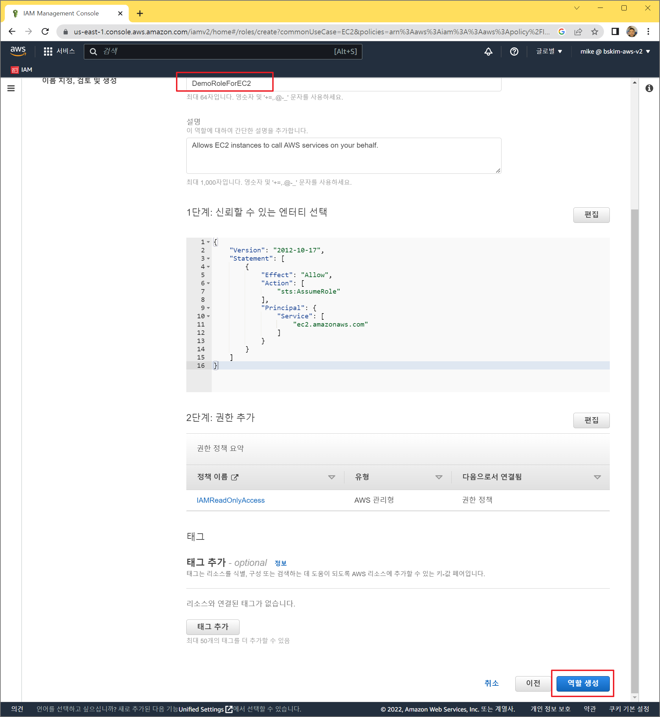Open the hamburger side navigation menu
This screenshot has width=660, height=717.
[11, 88]
